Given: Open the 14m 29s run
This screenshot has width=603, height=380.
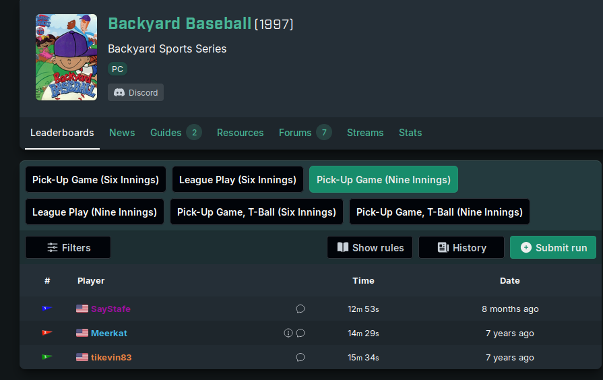Looking at the screenshot, I should coord(363,333).
